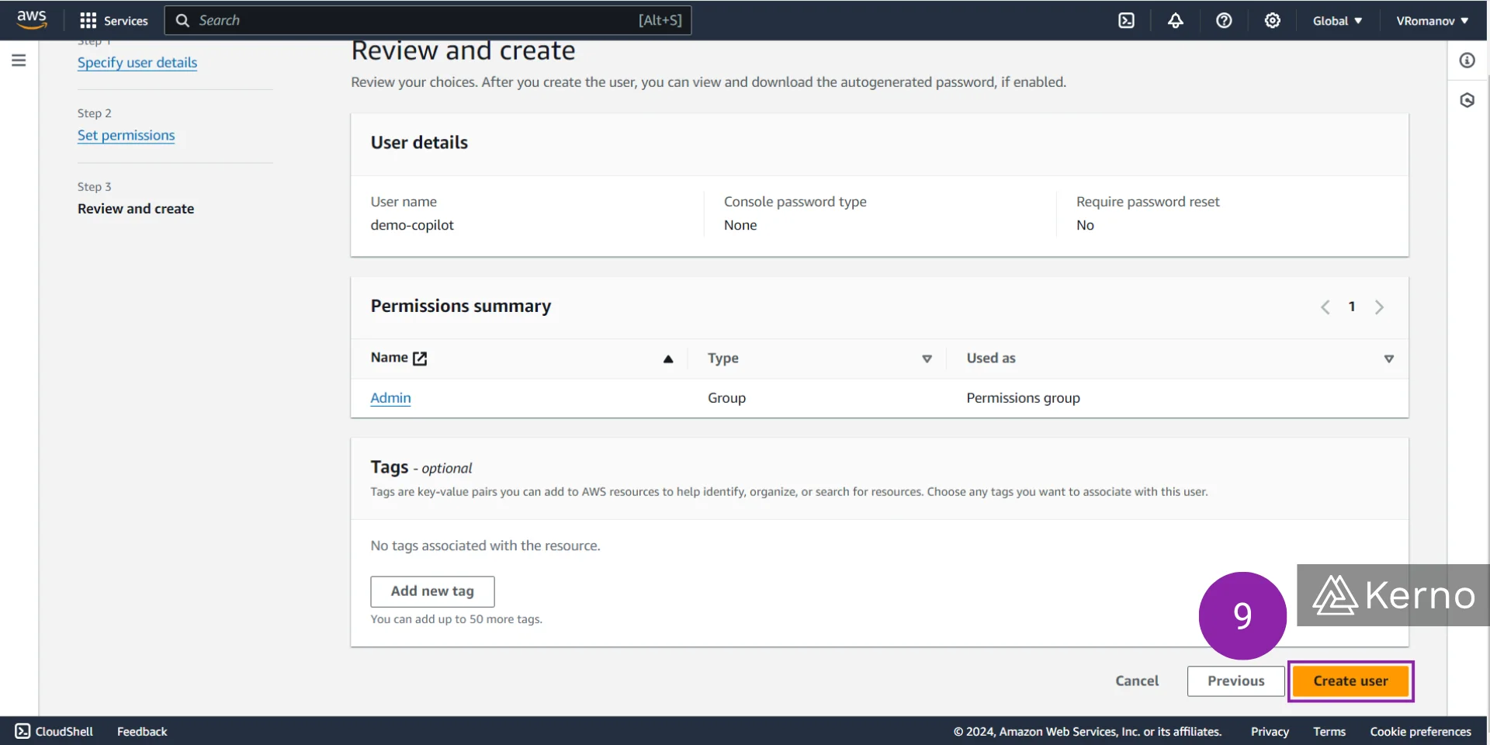1490x745 pixels.
Task: Open Admin via the external link icon
Action: 420,359
